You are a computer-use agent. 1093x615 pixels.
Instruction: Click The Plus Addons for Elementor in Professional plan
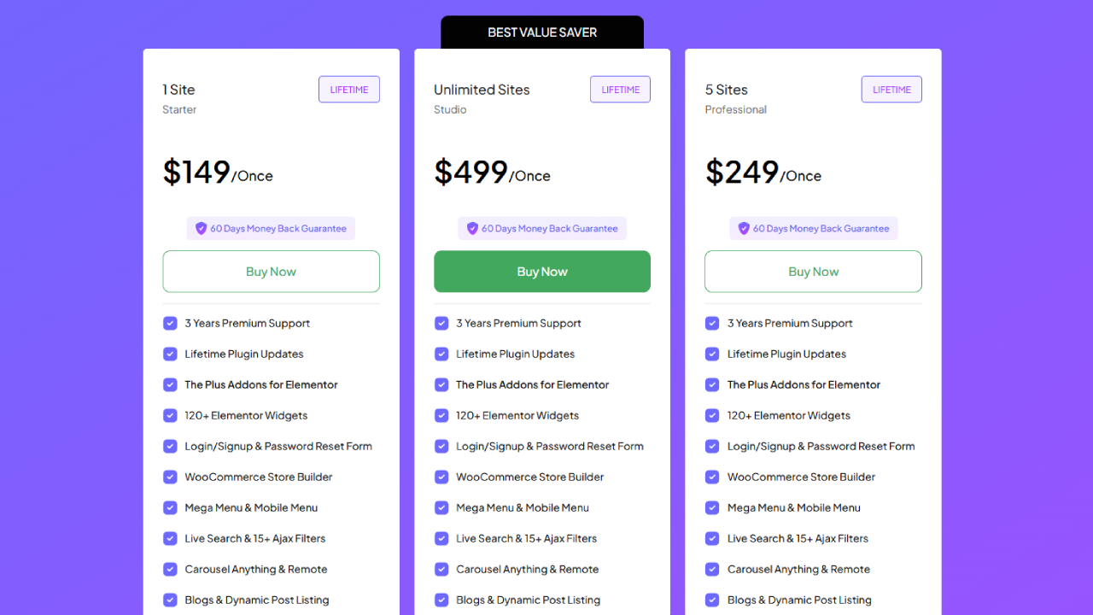click(x=804, y=384)
